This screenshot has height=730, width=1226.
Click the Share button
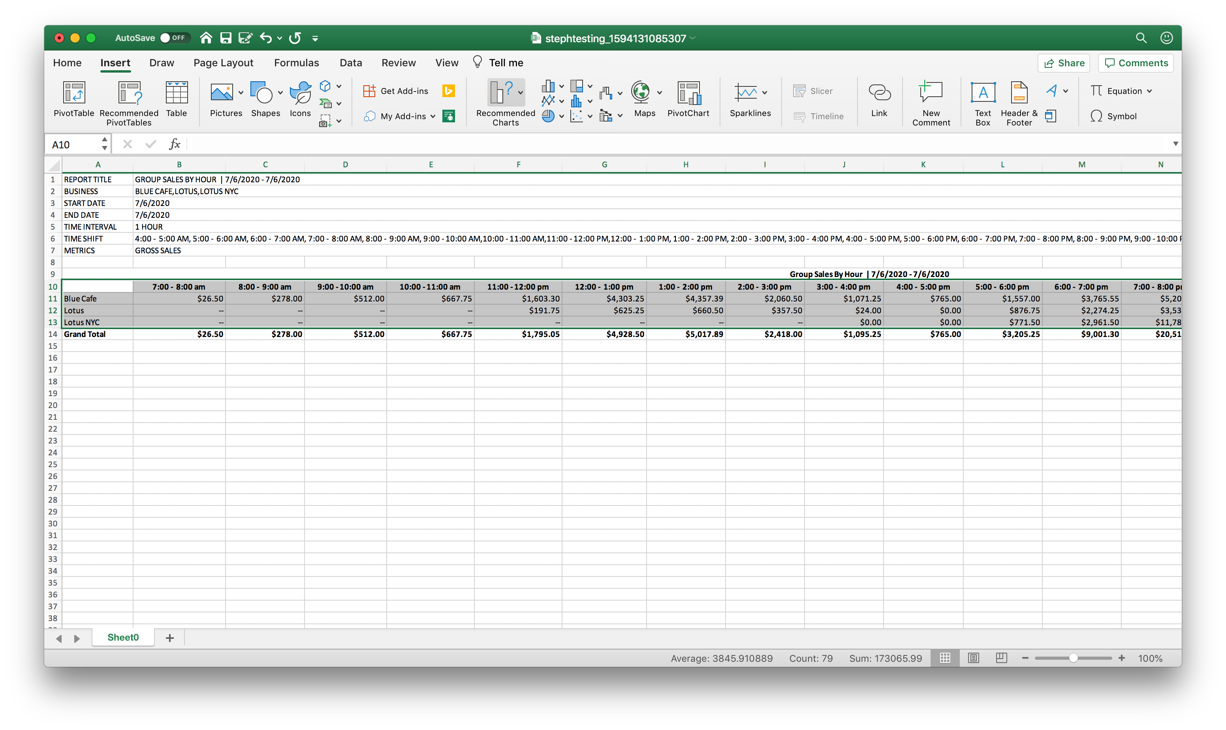1064,63
